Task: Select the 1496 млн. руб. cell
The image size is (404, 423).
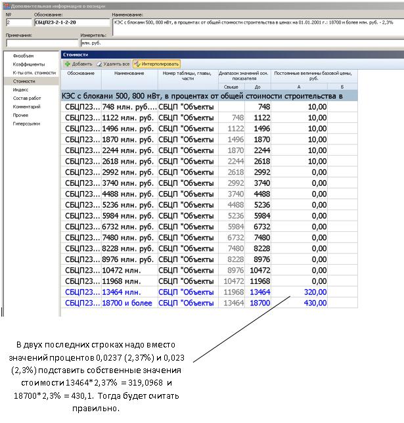Action: [x=129, y=129]
